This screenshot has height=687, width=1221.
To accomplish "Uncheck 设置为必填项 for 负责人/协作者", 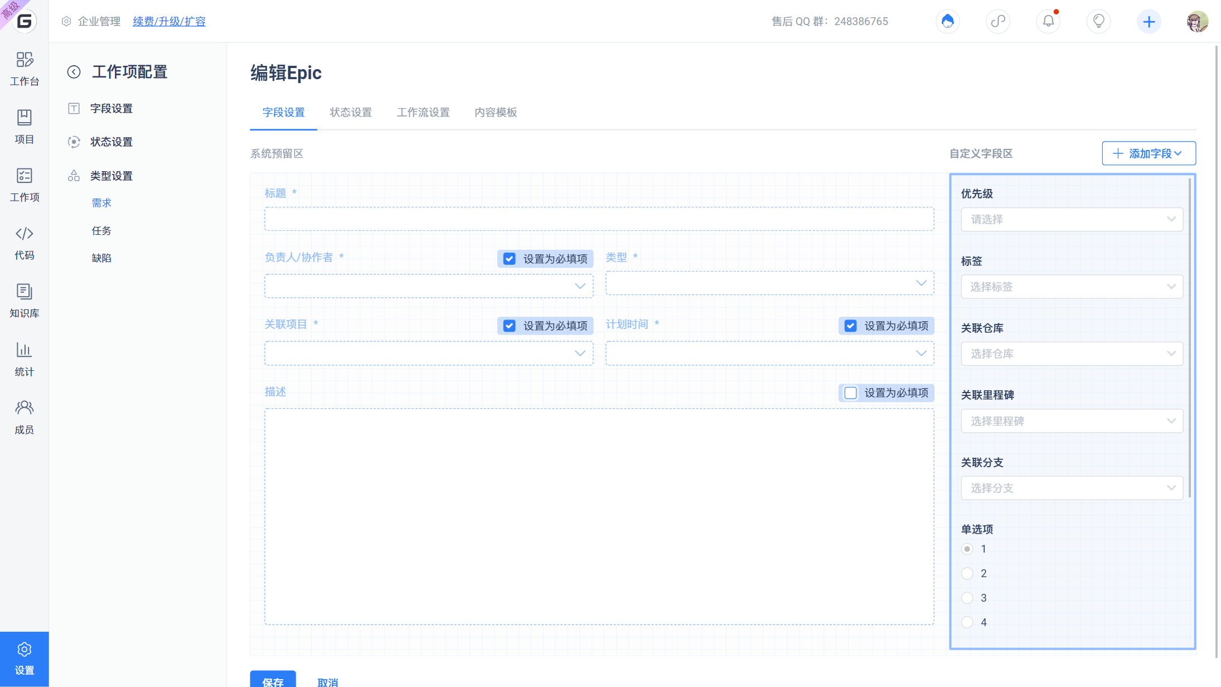I will [509, 259].
